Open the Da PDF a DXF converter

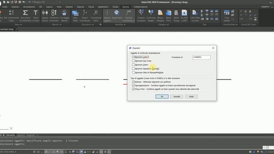click(184, 16)
